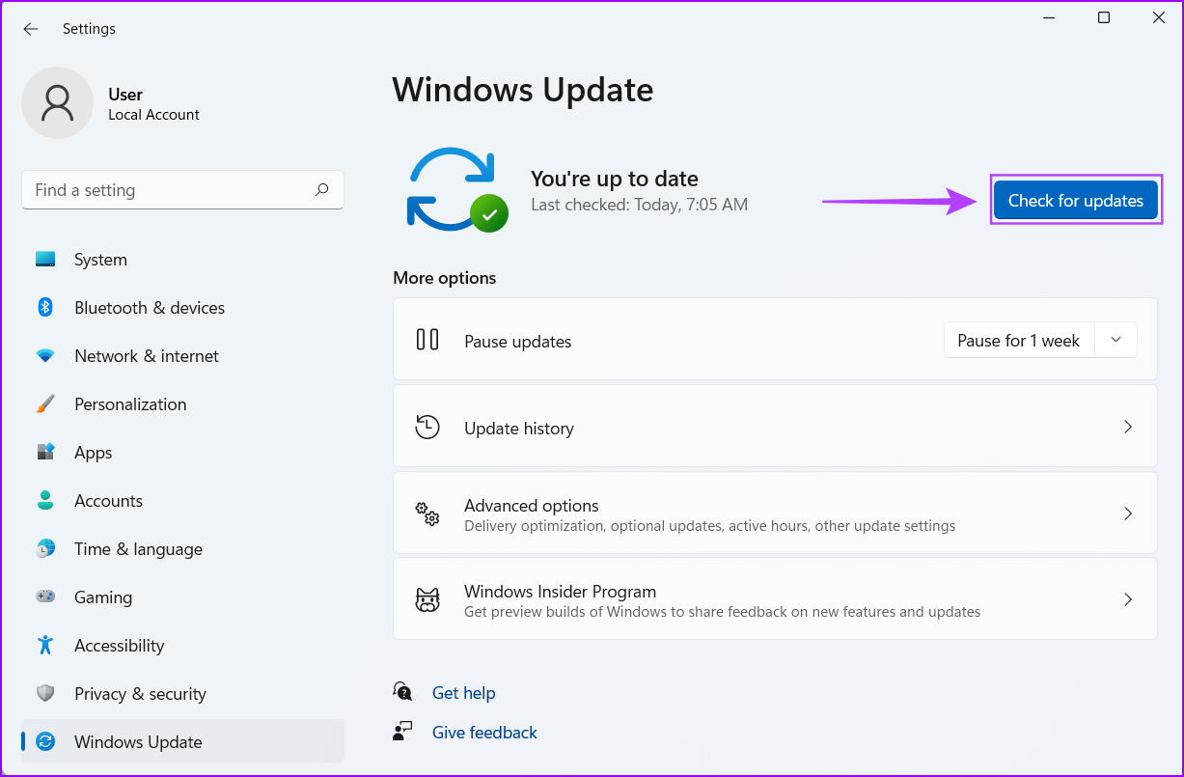
Task: Click the Apps icon in sidebar
Action: pos(45,453)
